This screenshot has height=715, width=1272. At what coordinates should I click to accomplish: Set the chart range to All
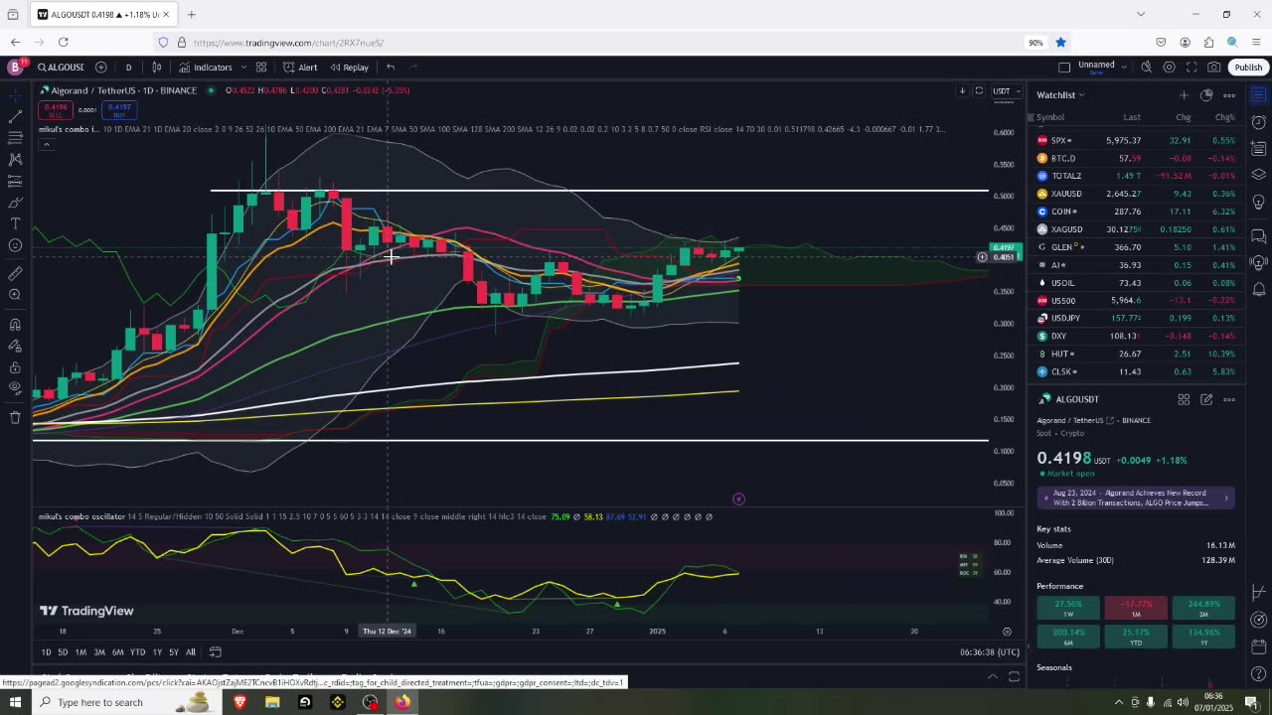pos(190,652)
